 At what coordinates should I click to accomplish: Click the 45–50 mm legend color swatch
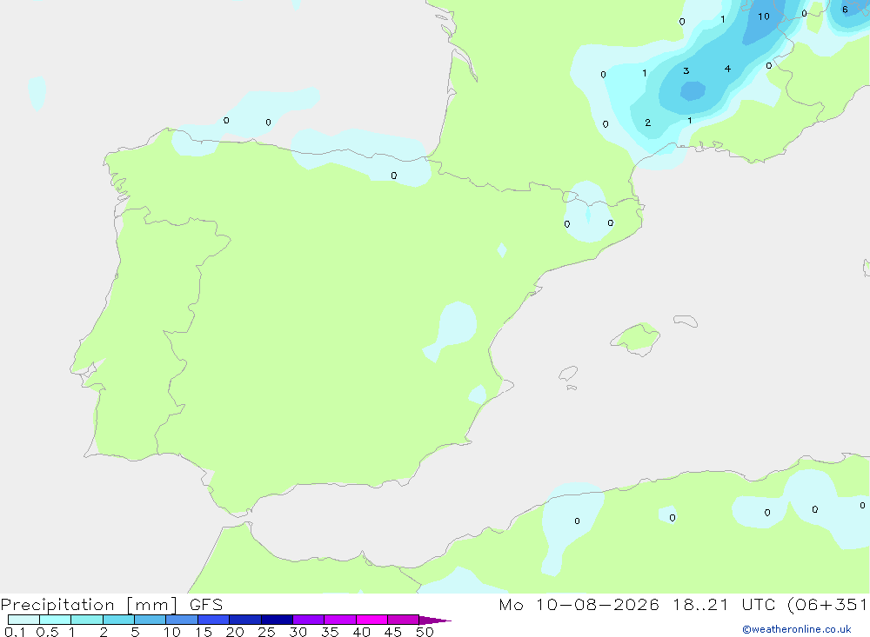tap(404, 620)
